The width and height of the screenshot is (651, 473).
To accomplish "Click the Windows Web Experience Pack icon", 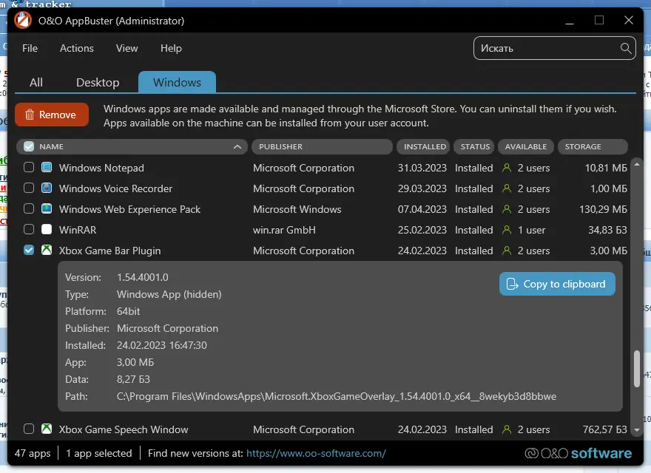I will pyautogui.click(x=47, y=209).
